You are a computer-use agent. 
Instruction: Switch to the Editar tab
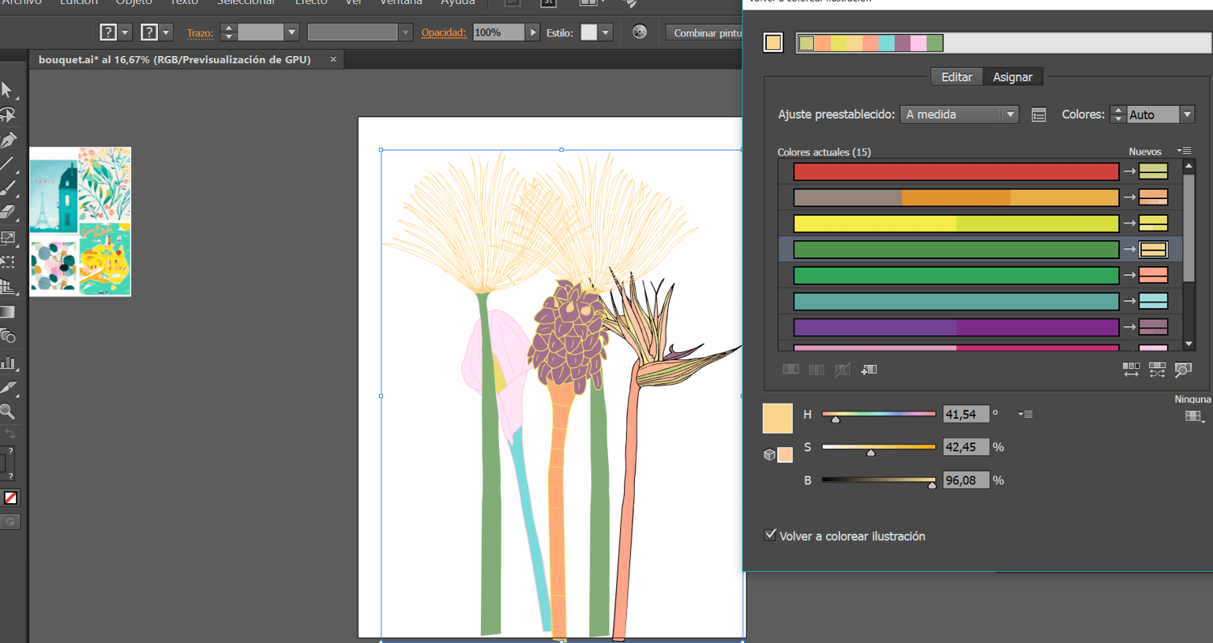click(x=956, y=77)
